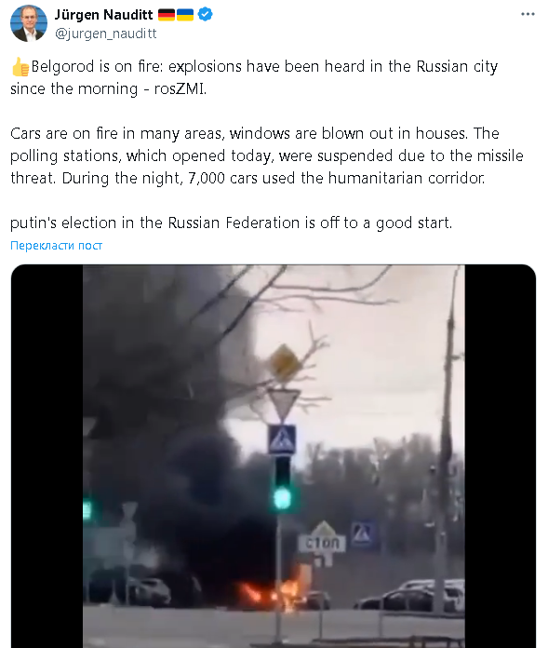Click the green traffic light in video

point(283,497)
